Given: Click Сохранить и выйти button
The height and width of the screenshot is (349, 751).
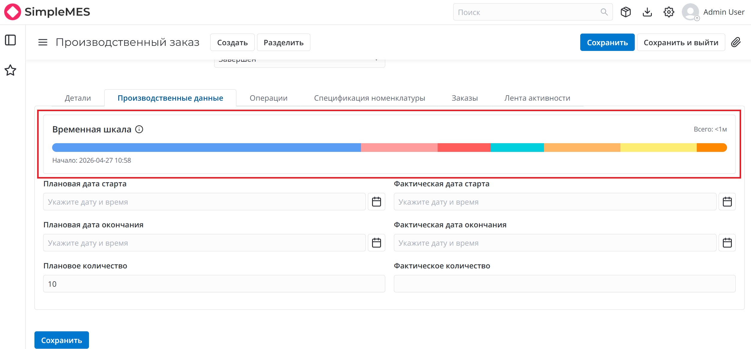Looking at the screenshot, I should 681,42.
